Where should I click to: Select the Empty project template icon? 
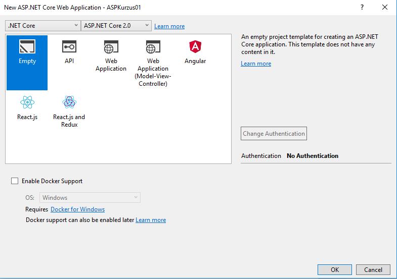(27, 46)
